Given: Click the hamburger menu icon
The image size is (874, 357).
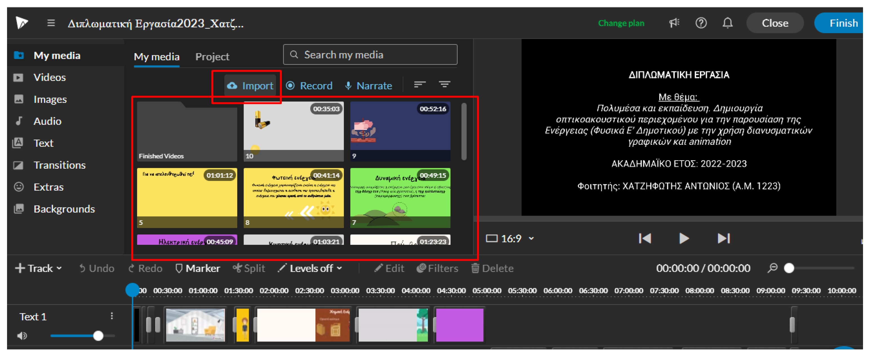Looking at the screenshot, I should 51,23.
